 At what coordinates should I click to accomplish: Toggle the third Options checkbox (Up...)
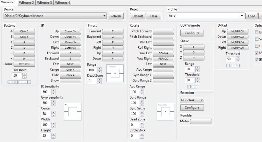click(x=256, y=46)
